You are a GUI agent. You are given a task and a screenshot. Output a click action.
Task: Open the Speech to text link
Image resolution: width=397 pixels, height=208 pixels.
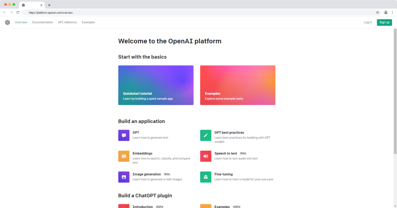point(226,153)
